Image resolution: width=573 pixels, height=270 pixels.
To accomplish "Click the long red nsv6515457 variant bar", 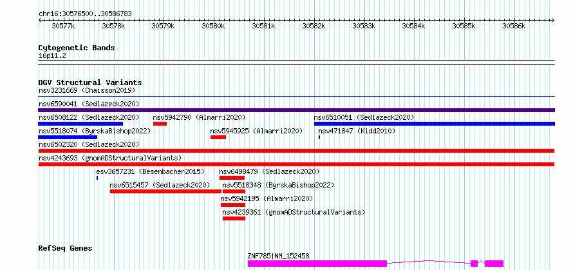I will click(x=166, y=191).
